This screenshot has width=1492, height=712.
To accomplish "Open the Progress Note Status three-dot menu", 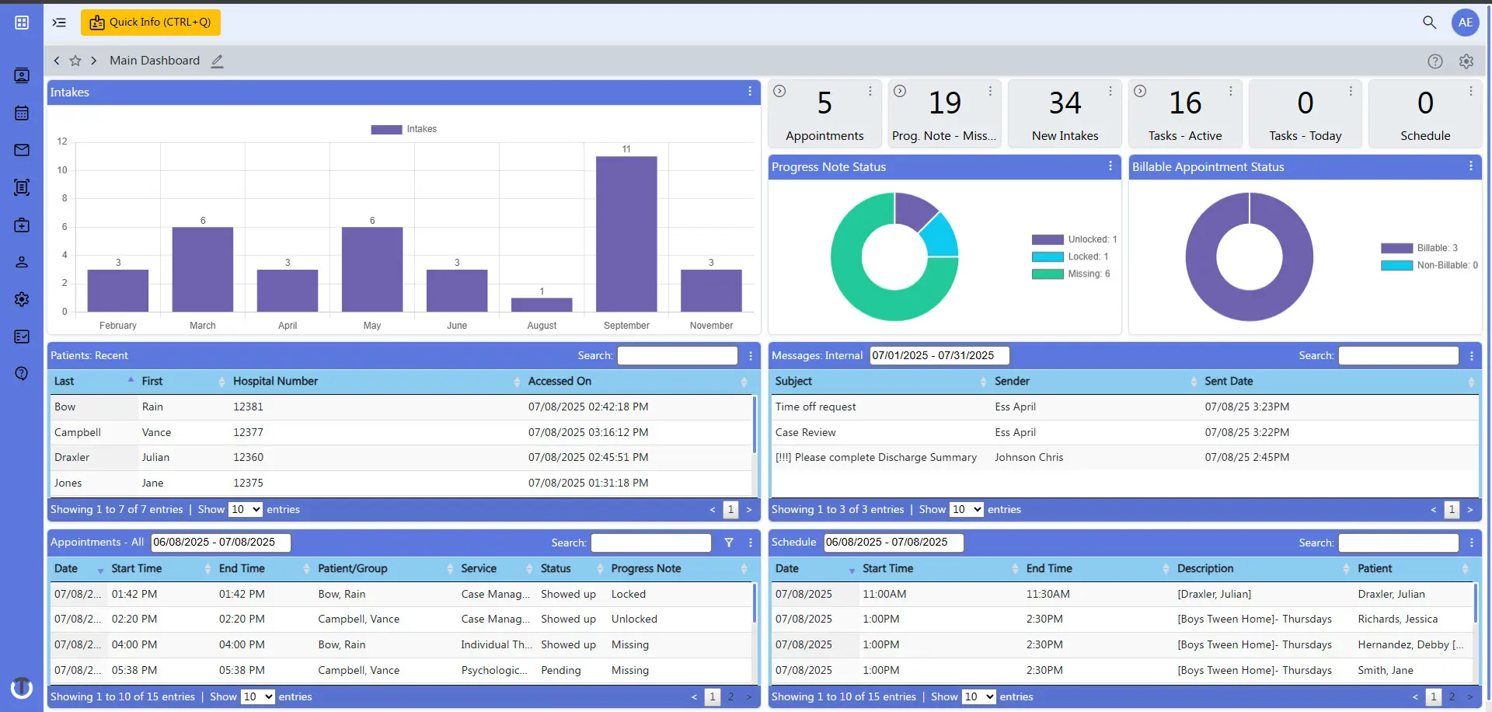I will [x=1110, y=166].
